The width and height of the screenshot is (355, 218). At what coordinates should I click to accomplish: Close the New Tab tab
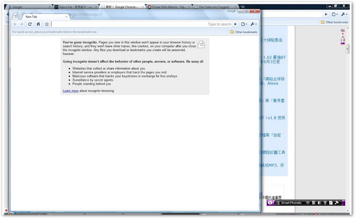click(66, 17)
